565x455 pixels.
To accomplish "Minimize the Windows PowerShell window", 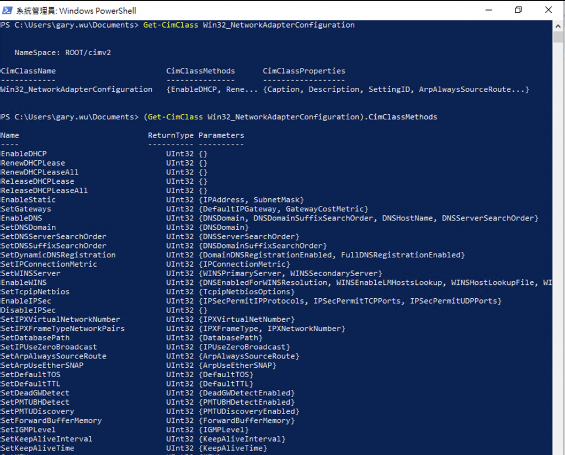I will pos(489,10).
